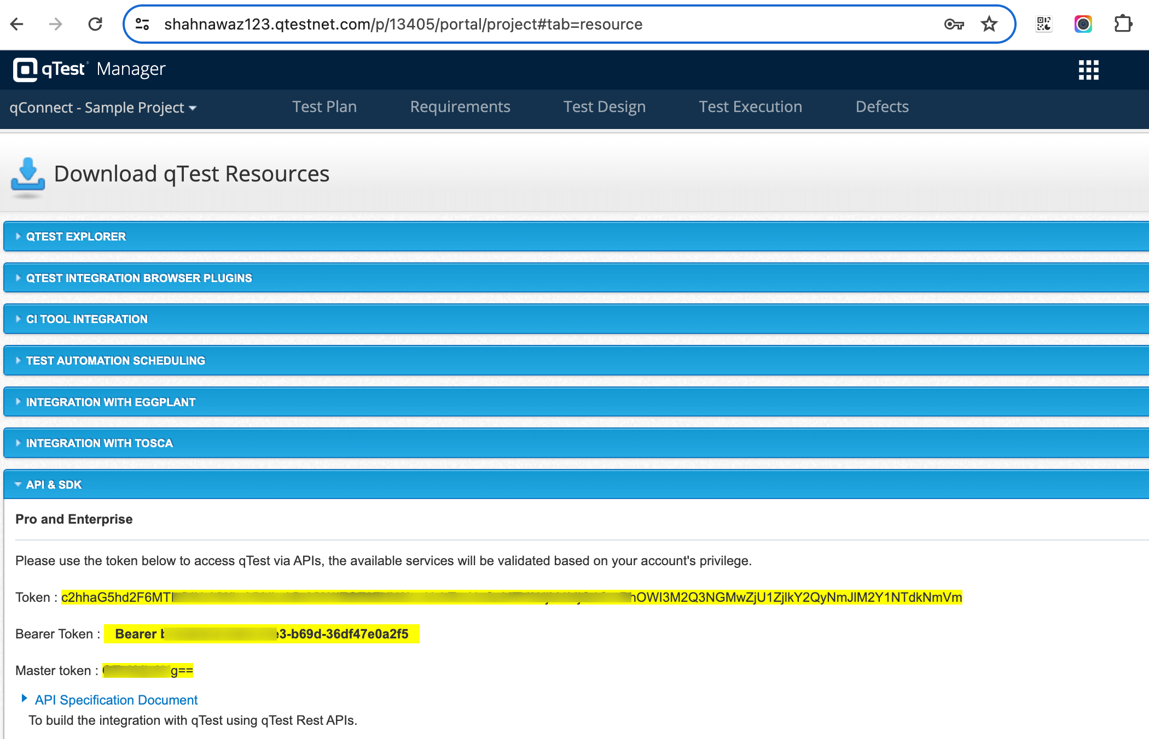The height and width of the screenshot is (739, 1149).
Task: Click the browser back arrow
Action: [x=17, y=24]
